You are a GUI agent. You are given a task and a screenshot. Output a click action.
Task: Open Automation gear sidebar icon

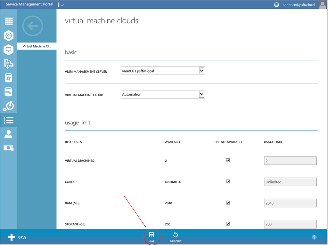pyautogui.click(x=9, y=106)
